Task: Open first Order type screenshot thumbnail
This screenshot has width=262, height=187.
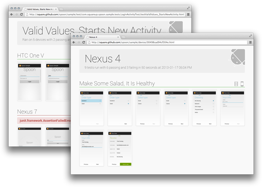Action: [x=92, y=108]
